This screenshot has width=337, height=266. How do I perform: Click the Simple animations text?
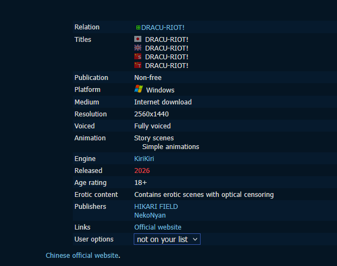point(171,147)
